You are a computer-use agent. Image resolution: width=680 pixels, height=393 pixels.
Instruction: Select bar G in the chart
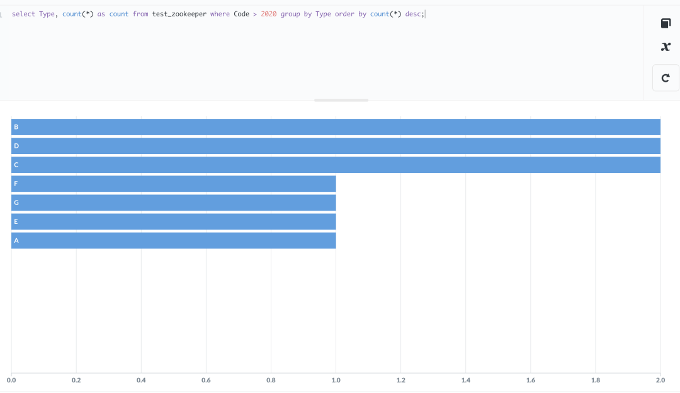click(174, 202)
